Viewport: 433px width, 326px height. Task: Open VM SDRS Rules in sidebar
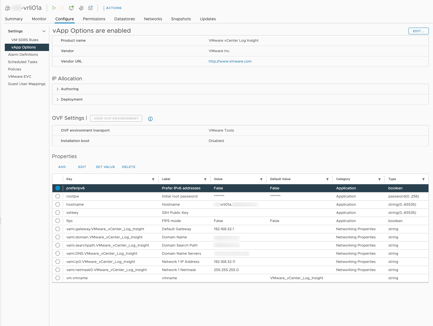tap(25, 40)
